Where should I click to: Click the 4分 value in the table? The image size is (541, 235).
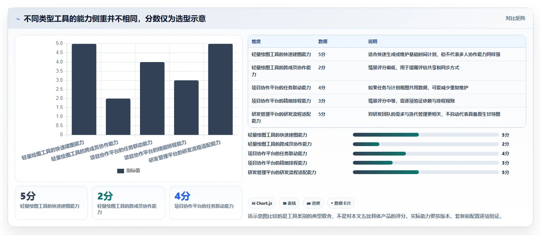[322, 88]
